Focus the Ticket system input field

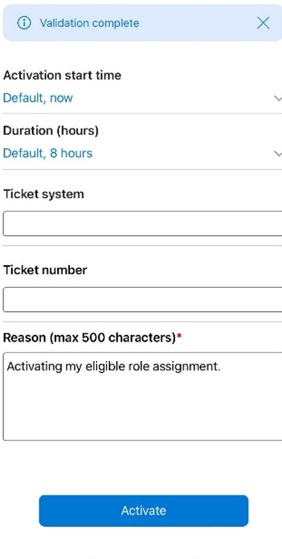tap(142, 223)
